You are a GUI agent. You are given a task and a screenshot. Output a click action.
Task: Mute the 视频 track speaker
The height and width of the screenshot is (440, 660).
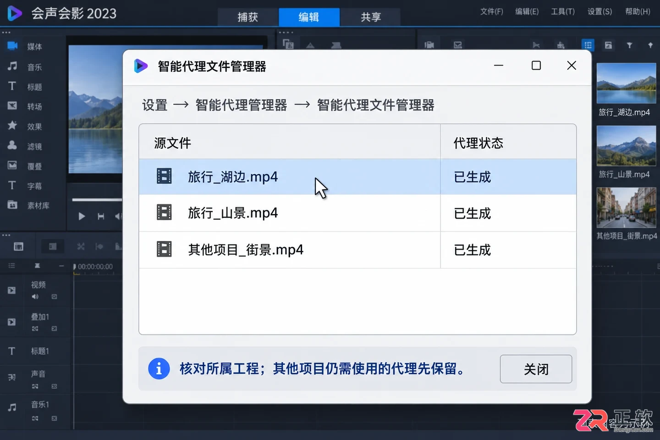pyautogui.click(x=35, y=297)
